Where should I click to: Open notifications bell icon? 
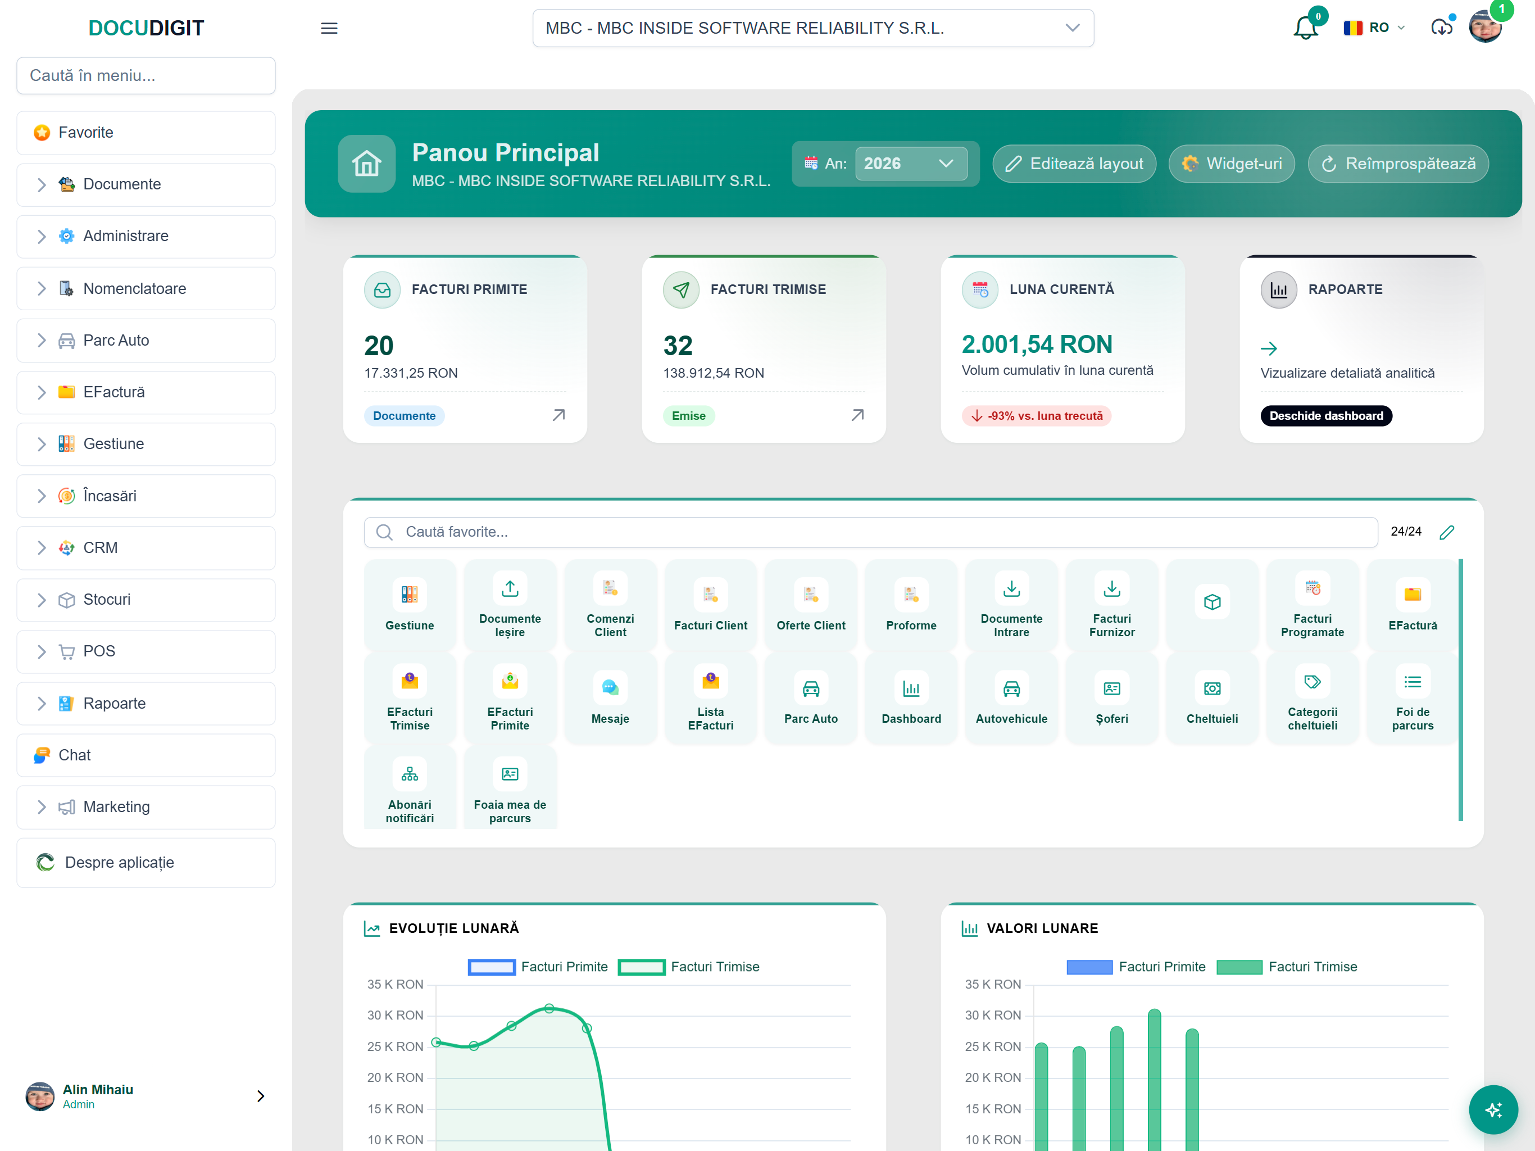point(1305,28)
